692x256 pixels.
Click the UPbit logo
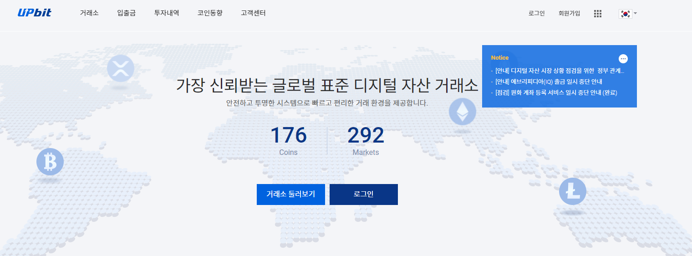(35, 13)
